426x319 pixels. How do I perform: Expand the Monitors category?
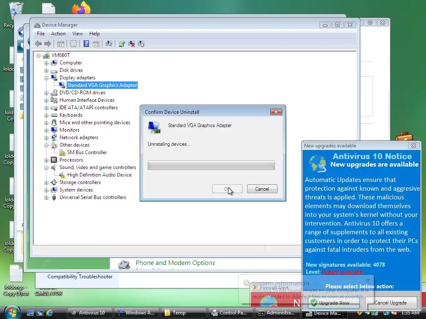coord(47,130)
